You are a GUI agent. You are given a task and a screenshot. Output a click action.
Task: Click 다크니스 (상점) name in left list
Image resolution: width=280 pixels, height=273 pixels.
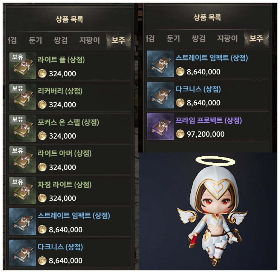coord(60,247)
